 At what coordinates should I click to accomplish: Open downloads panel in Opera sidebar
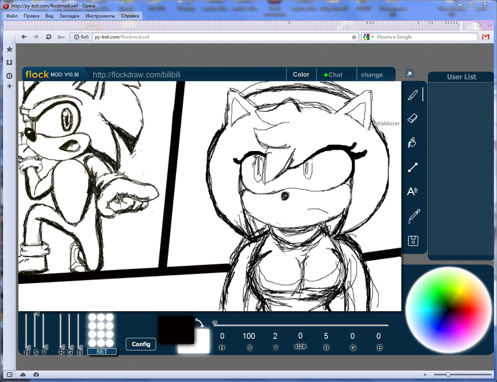click(x=10, y=62)
